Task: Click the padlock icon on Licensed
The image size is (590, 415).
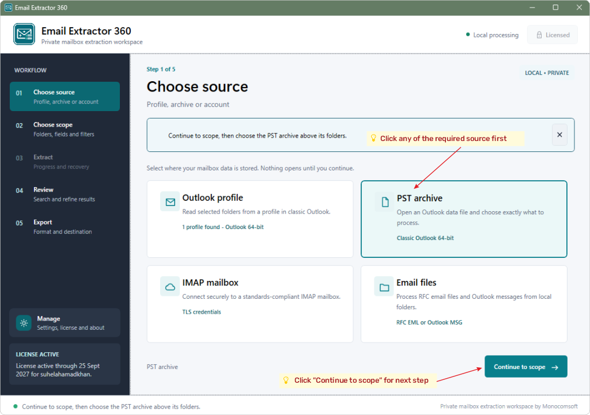Action: (x=539, y=35)
